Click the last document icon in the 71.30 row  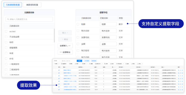coord(182,81)
